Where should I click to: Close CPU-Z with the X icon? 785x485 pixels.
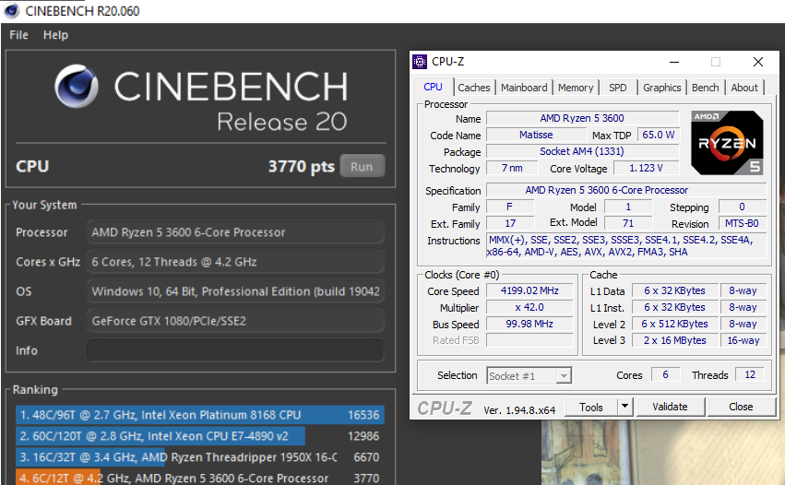(757, 62)
